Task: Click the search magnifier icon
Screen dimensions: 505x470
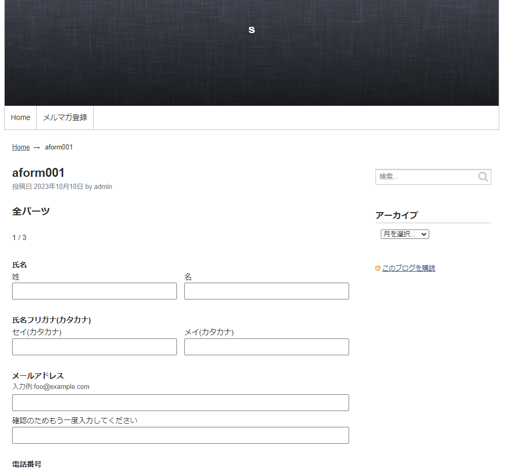Action: click(x=483, y=177)
